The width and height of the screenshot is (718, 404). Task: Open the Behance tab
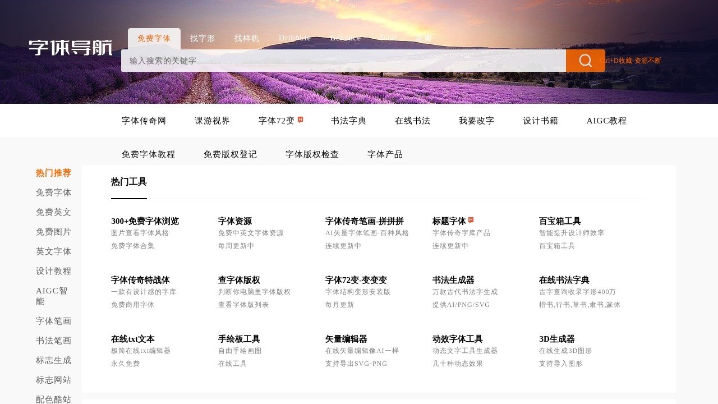345,38
